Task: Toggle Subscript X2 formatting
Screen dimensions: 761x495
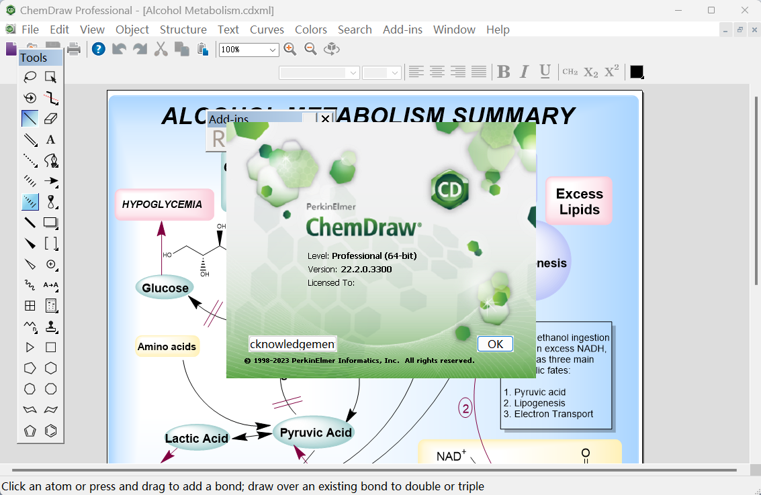Action: 590,72
